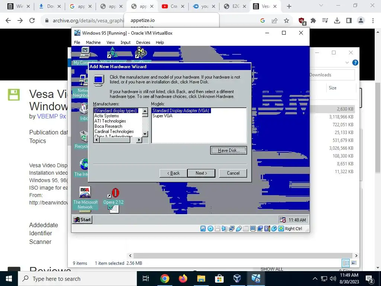Click the display settings indicator in VirtualBox
381x286 pixels.
point(253,229)
